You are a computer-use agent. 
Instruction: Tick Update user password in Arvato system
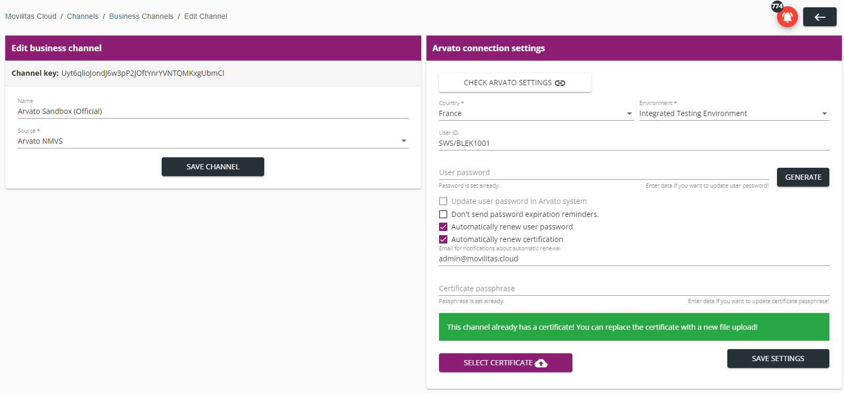tap(443, 201)
